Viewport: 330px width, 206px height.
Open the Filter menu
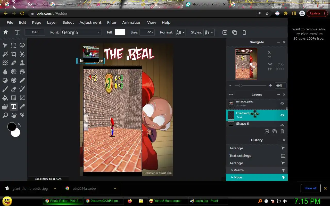(x=112, y=22)
